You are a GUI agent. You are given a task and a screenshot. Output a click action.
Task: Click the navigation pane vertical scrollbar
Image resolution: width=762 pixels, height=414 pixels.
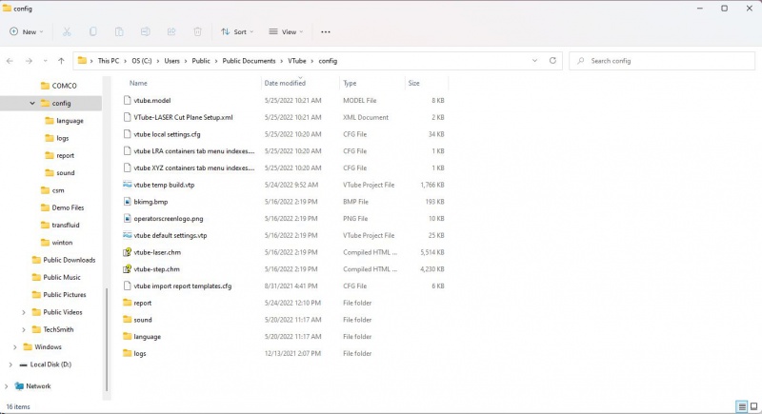point(107,340)
